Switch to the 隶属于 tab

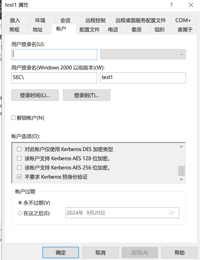point(185,30)
